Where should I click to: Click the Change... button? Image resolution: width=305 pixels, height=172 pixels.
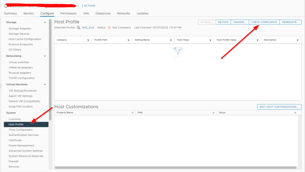240,22
